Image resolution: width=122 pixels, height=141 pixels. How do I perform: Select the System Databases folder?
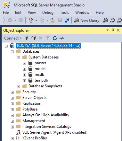[x=44, y=57]
